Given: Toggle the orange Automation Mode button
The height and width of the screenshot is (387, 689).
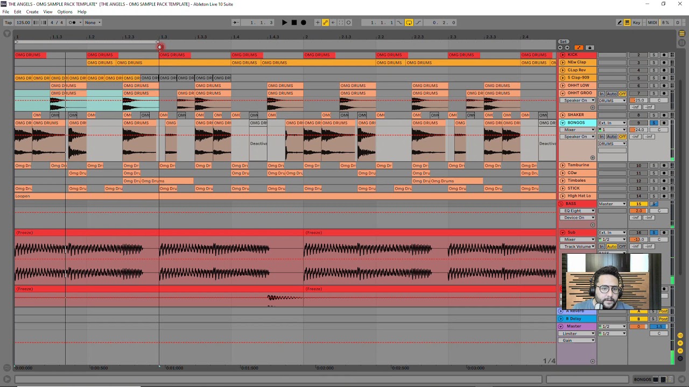Looking at the screenshot, I should (x=579, y=48).
